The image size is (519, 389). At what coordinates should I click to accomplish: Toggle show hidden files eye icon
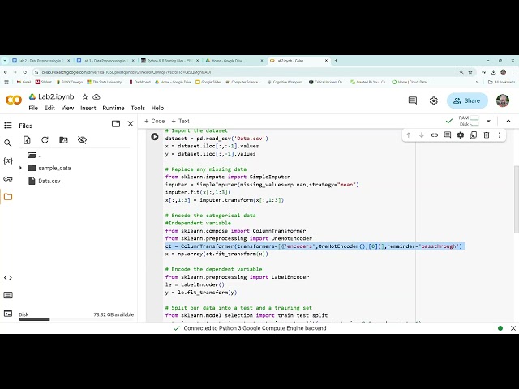[x=82, y=140]
